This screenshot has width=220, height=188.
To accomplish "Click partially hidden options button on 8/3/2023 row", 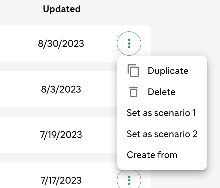I will (x=117, y=89).
